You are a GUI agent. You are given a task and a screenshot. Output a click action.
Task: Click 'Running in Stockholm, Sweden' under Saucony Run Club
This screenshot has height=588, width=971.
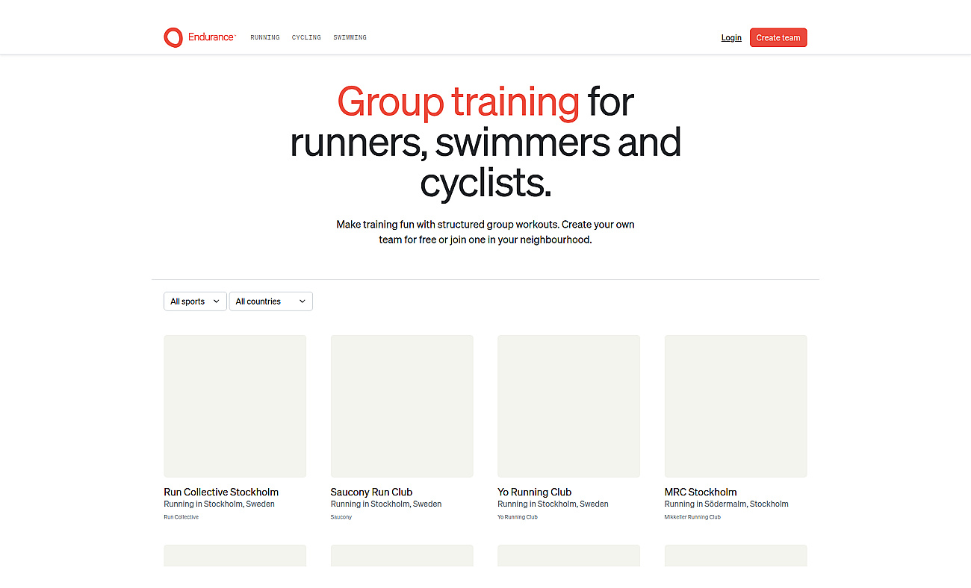(386, 504)
